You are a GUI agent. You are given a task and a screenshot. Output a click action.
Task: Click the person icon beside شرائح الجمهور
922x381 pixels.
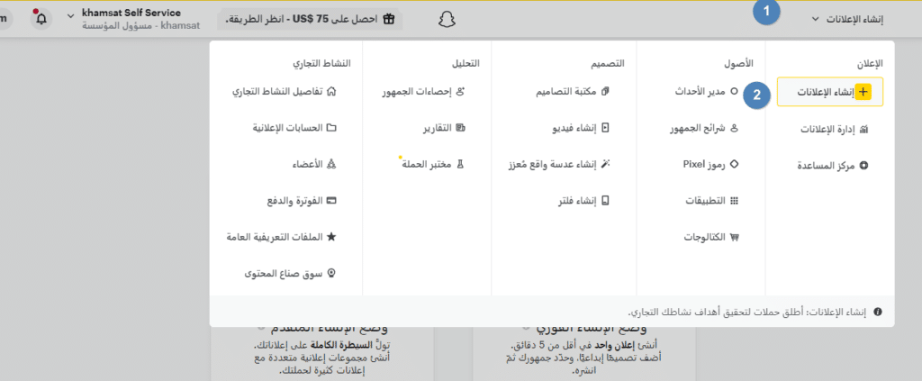tap(734, 128)
